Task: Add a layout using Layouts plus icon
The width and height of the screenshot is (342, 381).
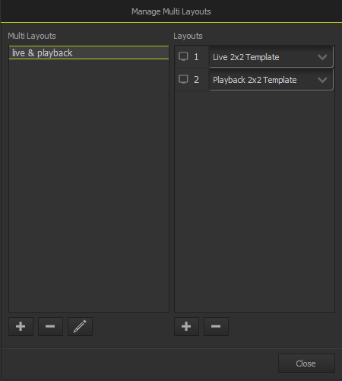Action: point(186,326)
